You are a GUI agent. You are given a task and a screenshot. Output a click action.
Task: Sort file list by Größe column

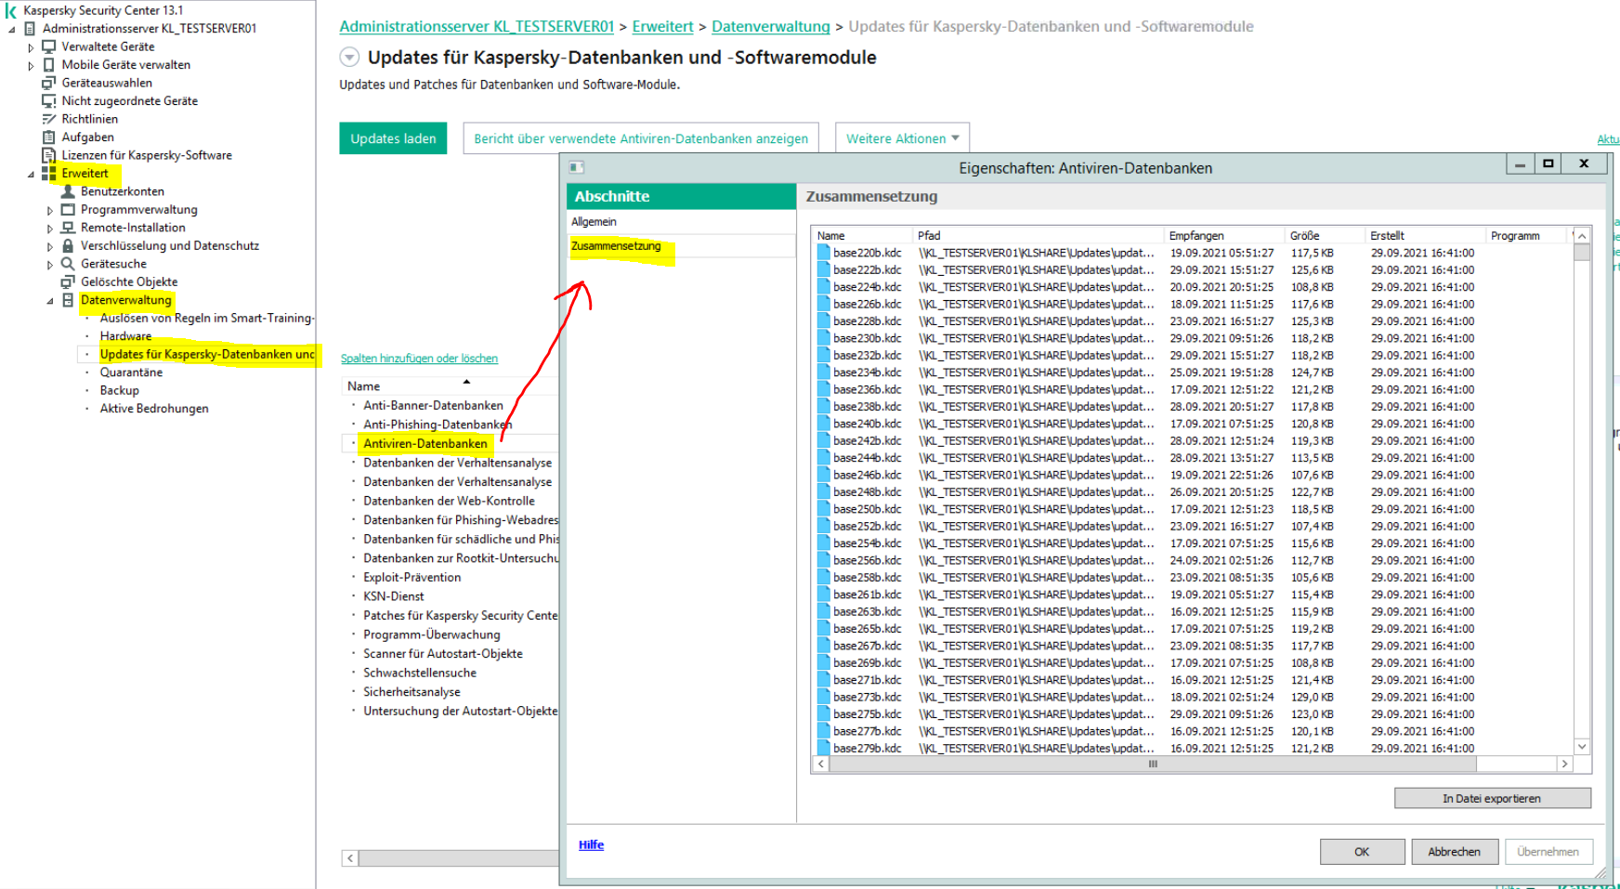[x=1304, y=236]
